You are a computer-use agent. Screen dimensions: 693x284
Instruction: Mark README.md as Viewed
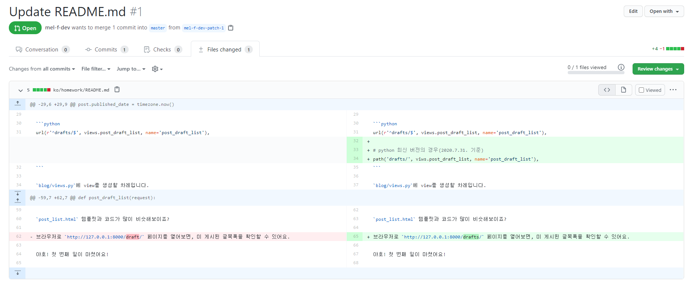pyautogui.click(x=650, y=90)
